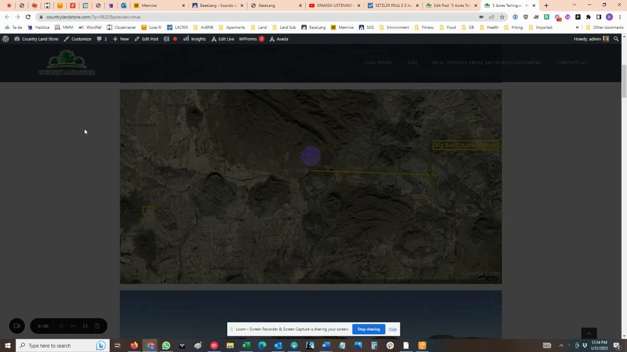Click Edit Live in the admin bar
Image resolution: width=627 pixels, height=352 pixels.
[223, 39]
